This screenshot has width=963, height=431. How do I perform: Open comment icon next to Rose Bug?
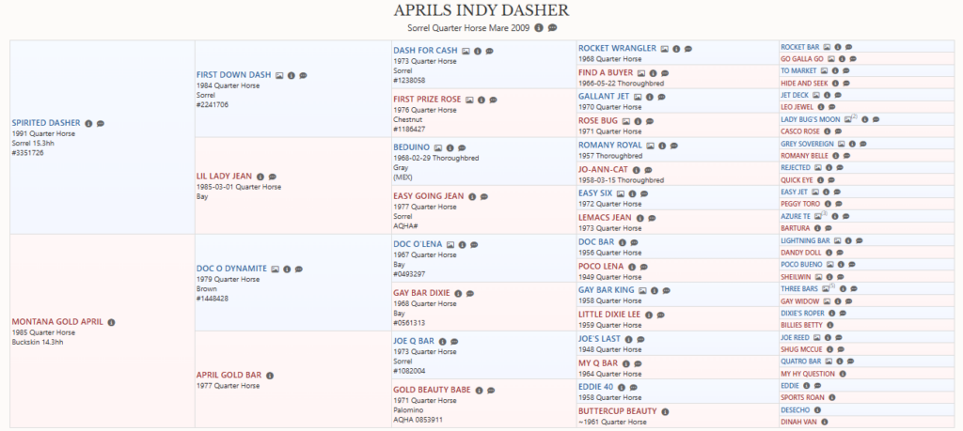tap(651, 121)
